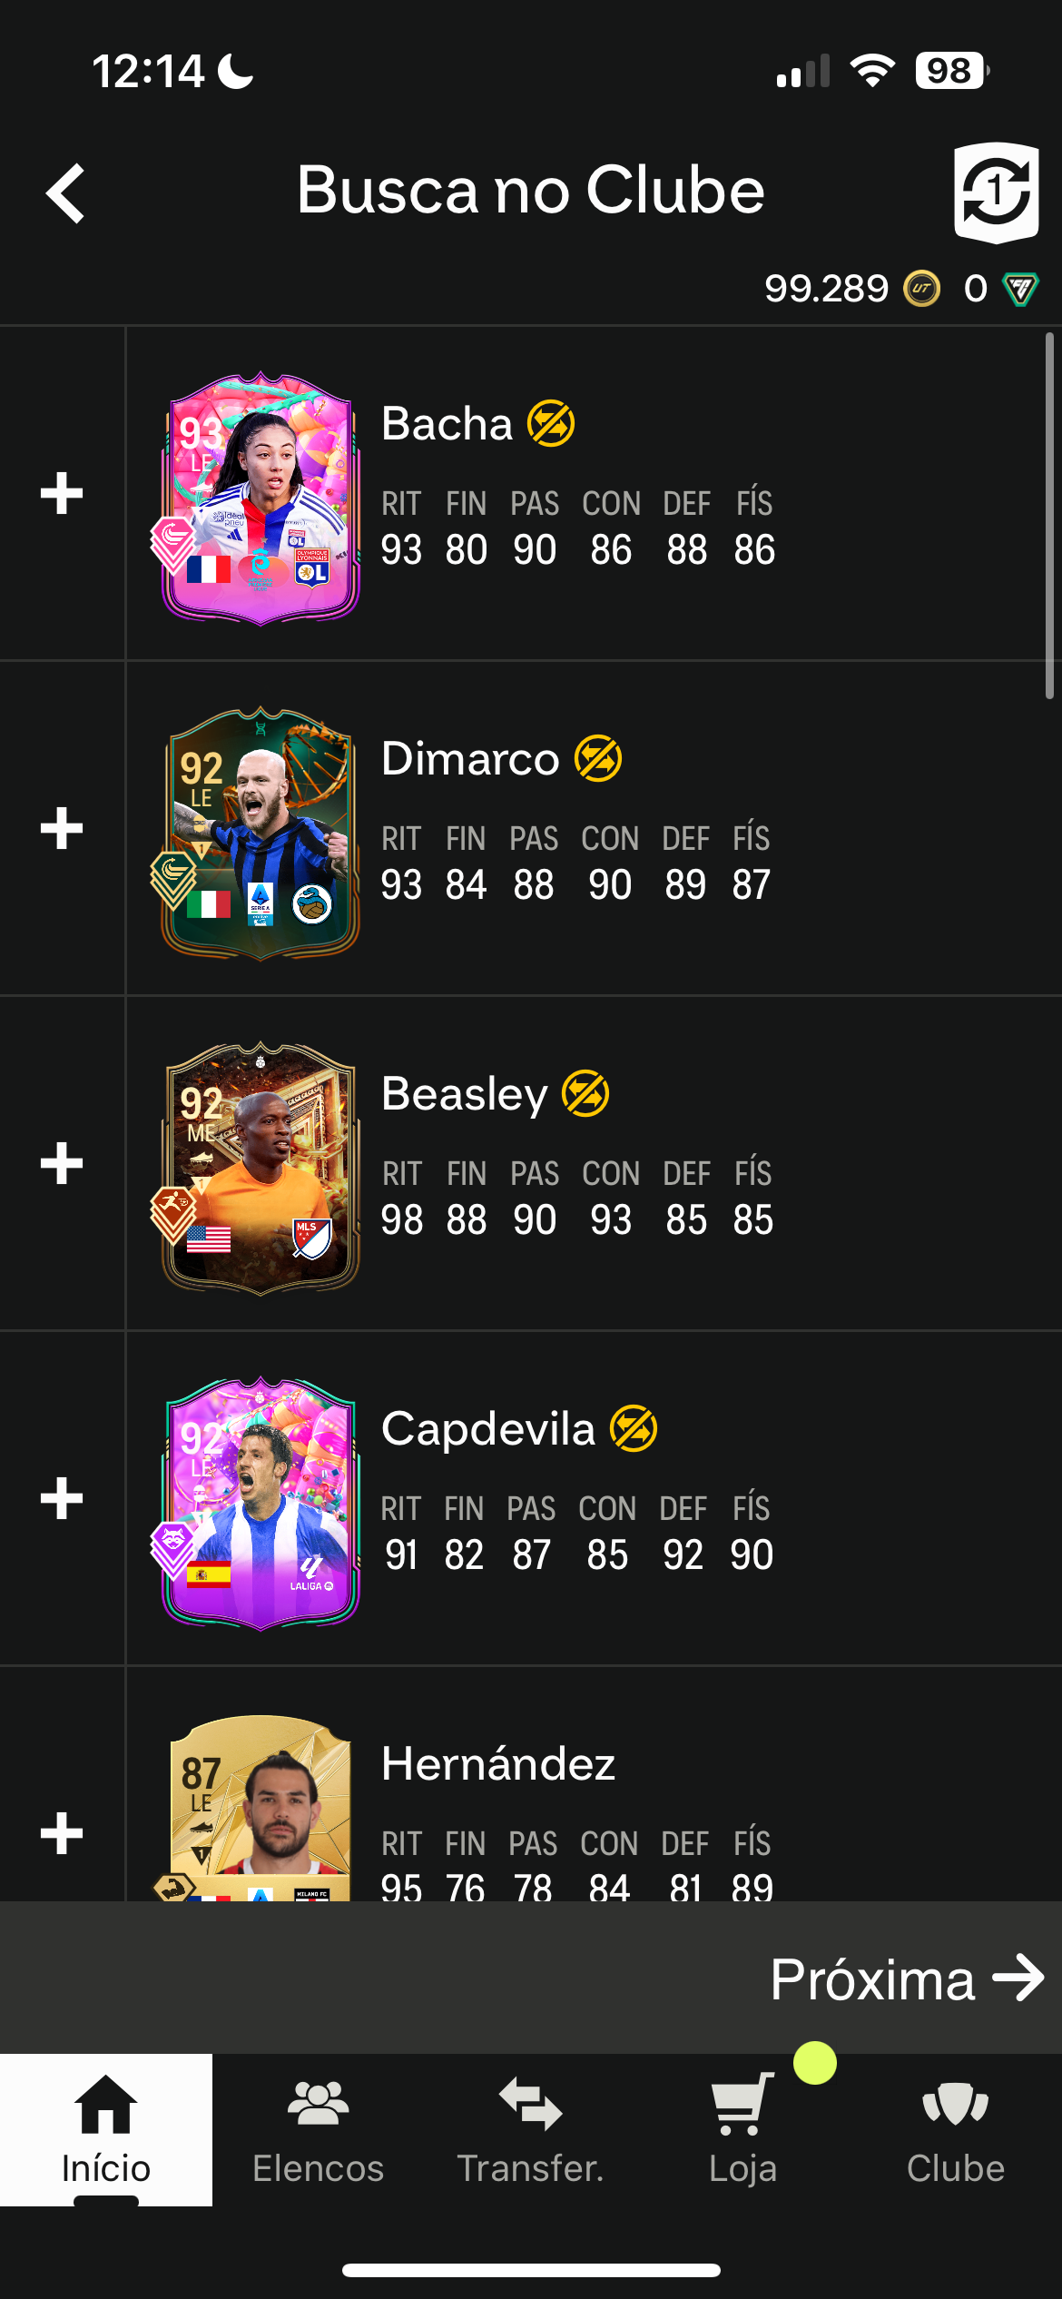Tap the back arrow icon

(x=66, y=192)
